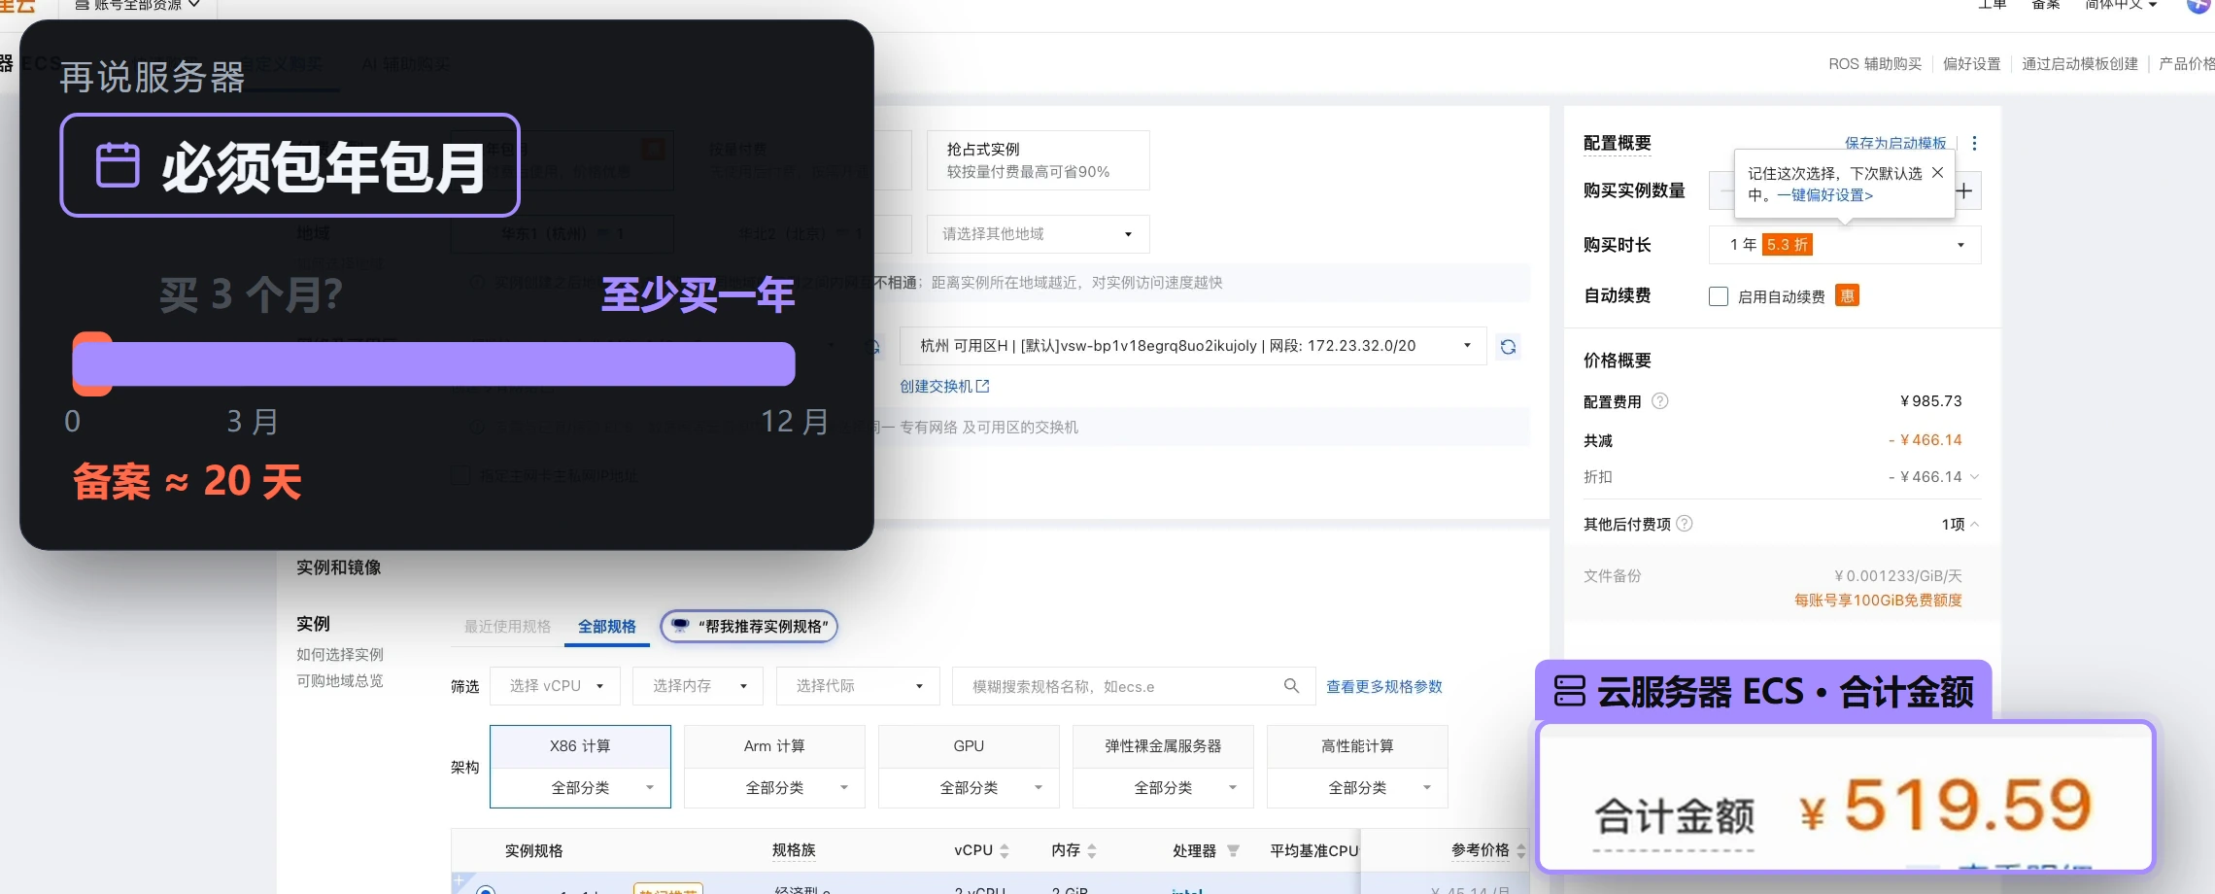Open the 选择代际 filter dropdown

click(x=858, y=686)
